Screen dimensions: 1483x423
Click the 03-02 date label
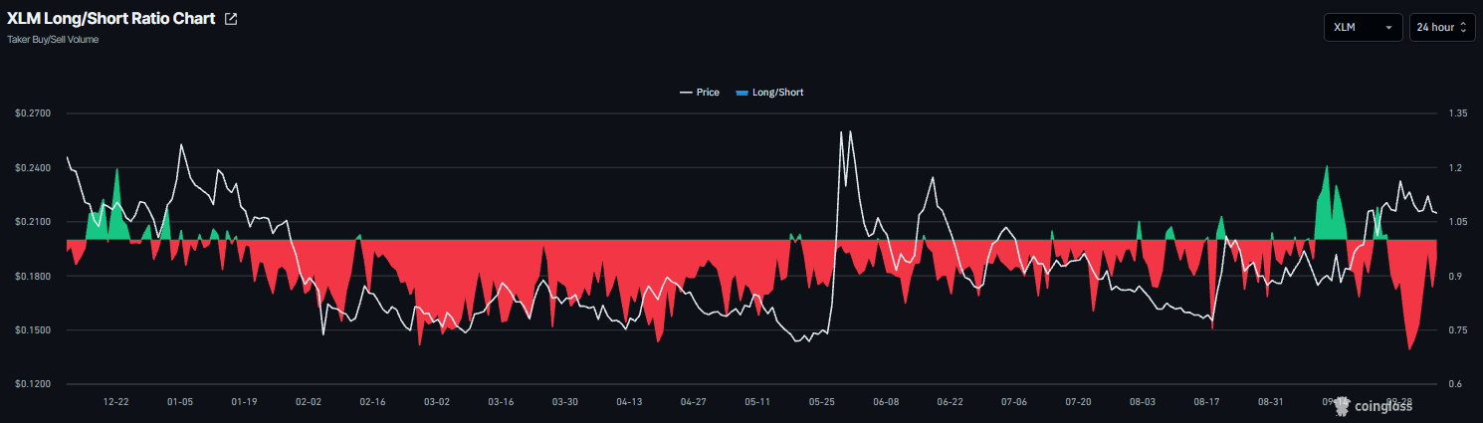click(x=437, y=402)
